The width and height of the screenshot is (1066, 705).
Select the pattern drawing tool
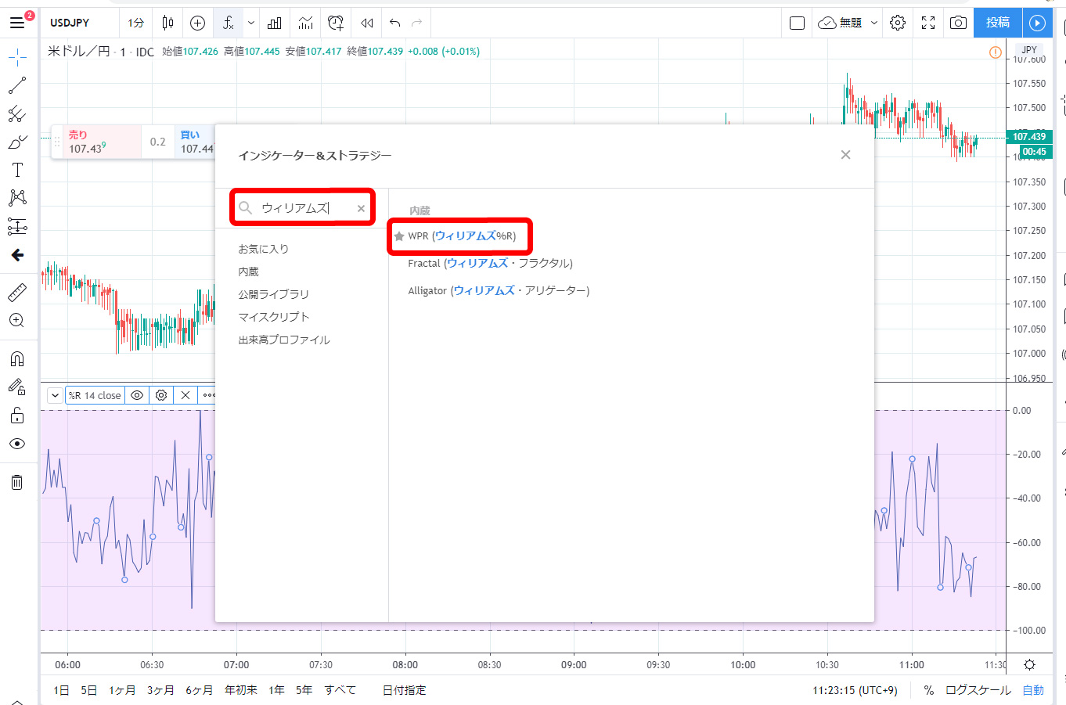pyautogui.click(x=17, y=198)
